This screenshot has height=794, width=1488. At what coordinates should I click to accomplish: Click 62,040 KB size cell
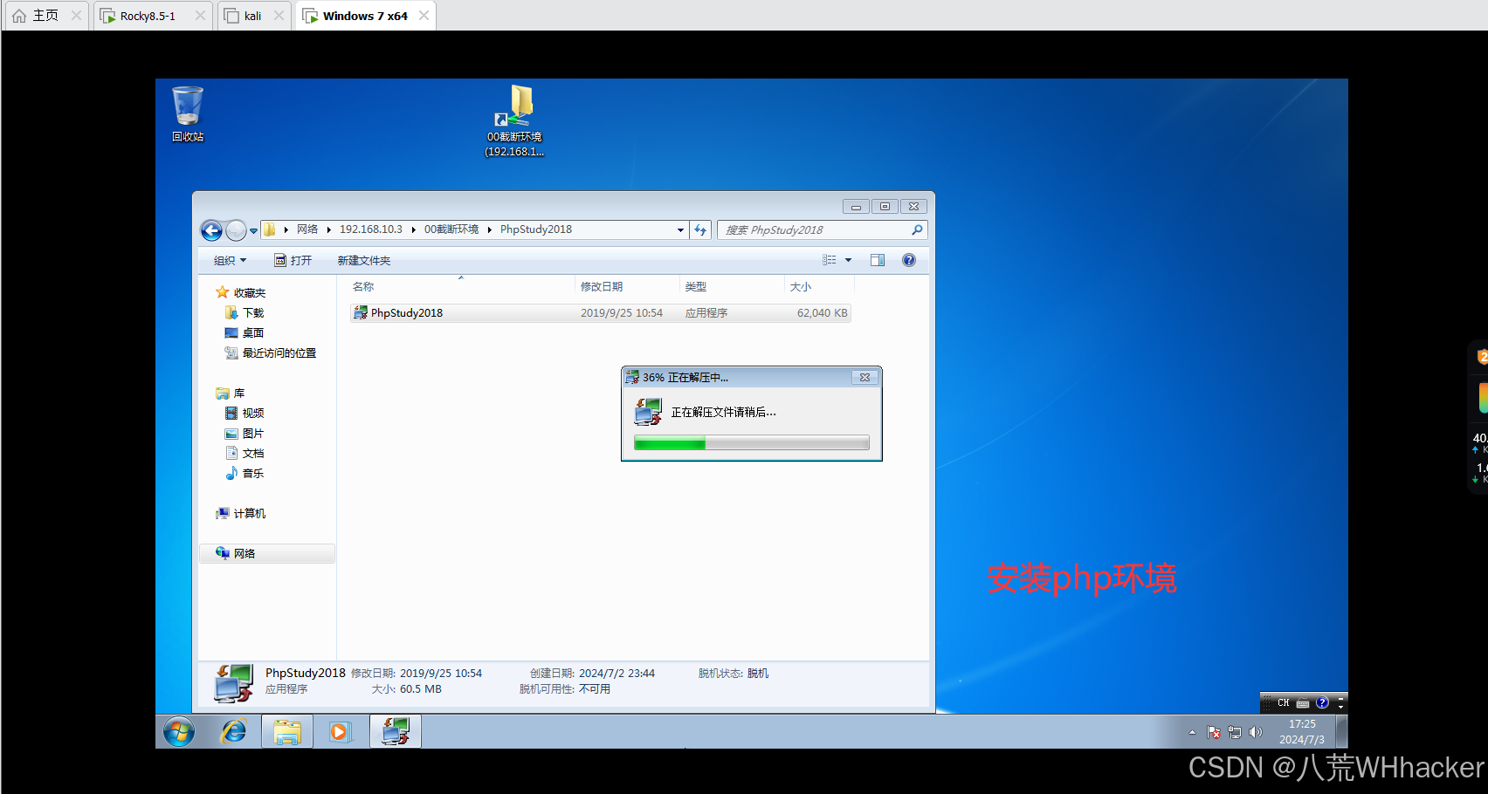[x=822, y=313]
